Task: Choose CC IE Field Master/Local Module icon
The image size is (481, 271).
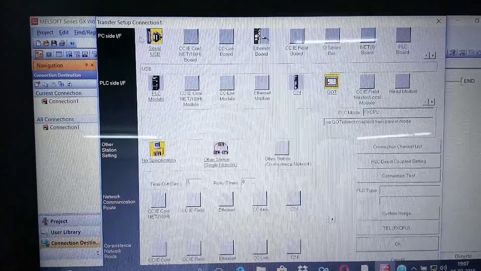Action: pyautogui.click(x=367, y=81)
